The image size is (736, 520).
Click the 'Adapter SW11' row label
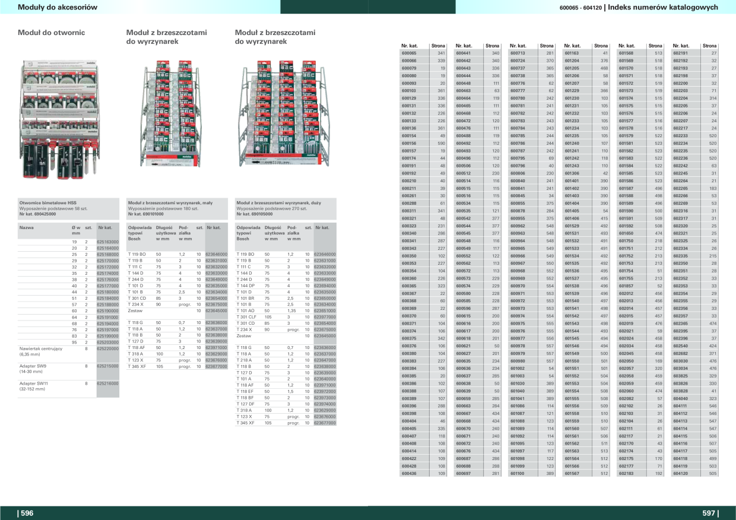click(x=34, y=383)
